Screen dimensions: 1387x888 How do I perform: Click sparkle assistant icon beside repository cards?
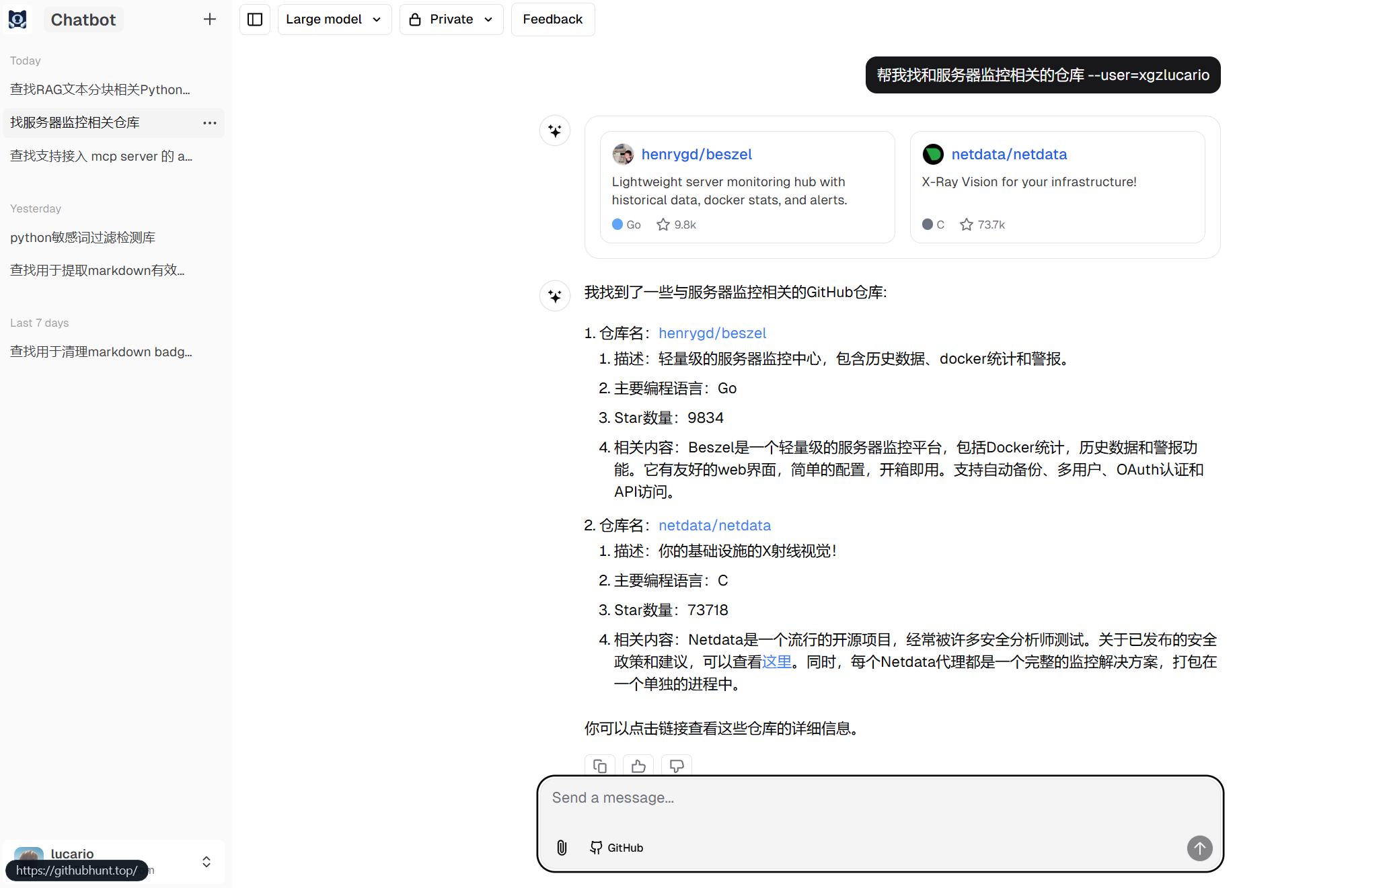(555, 130)
